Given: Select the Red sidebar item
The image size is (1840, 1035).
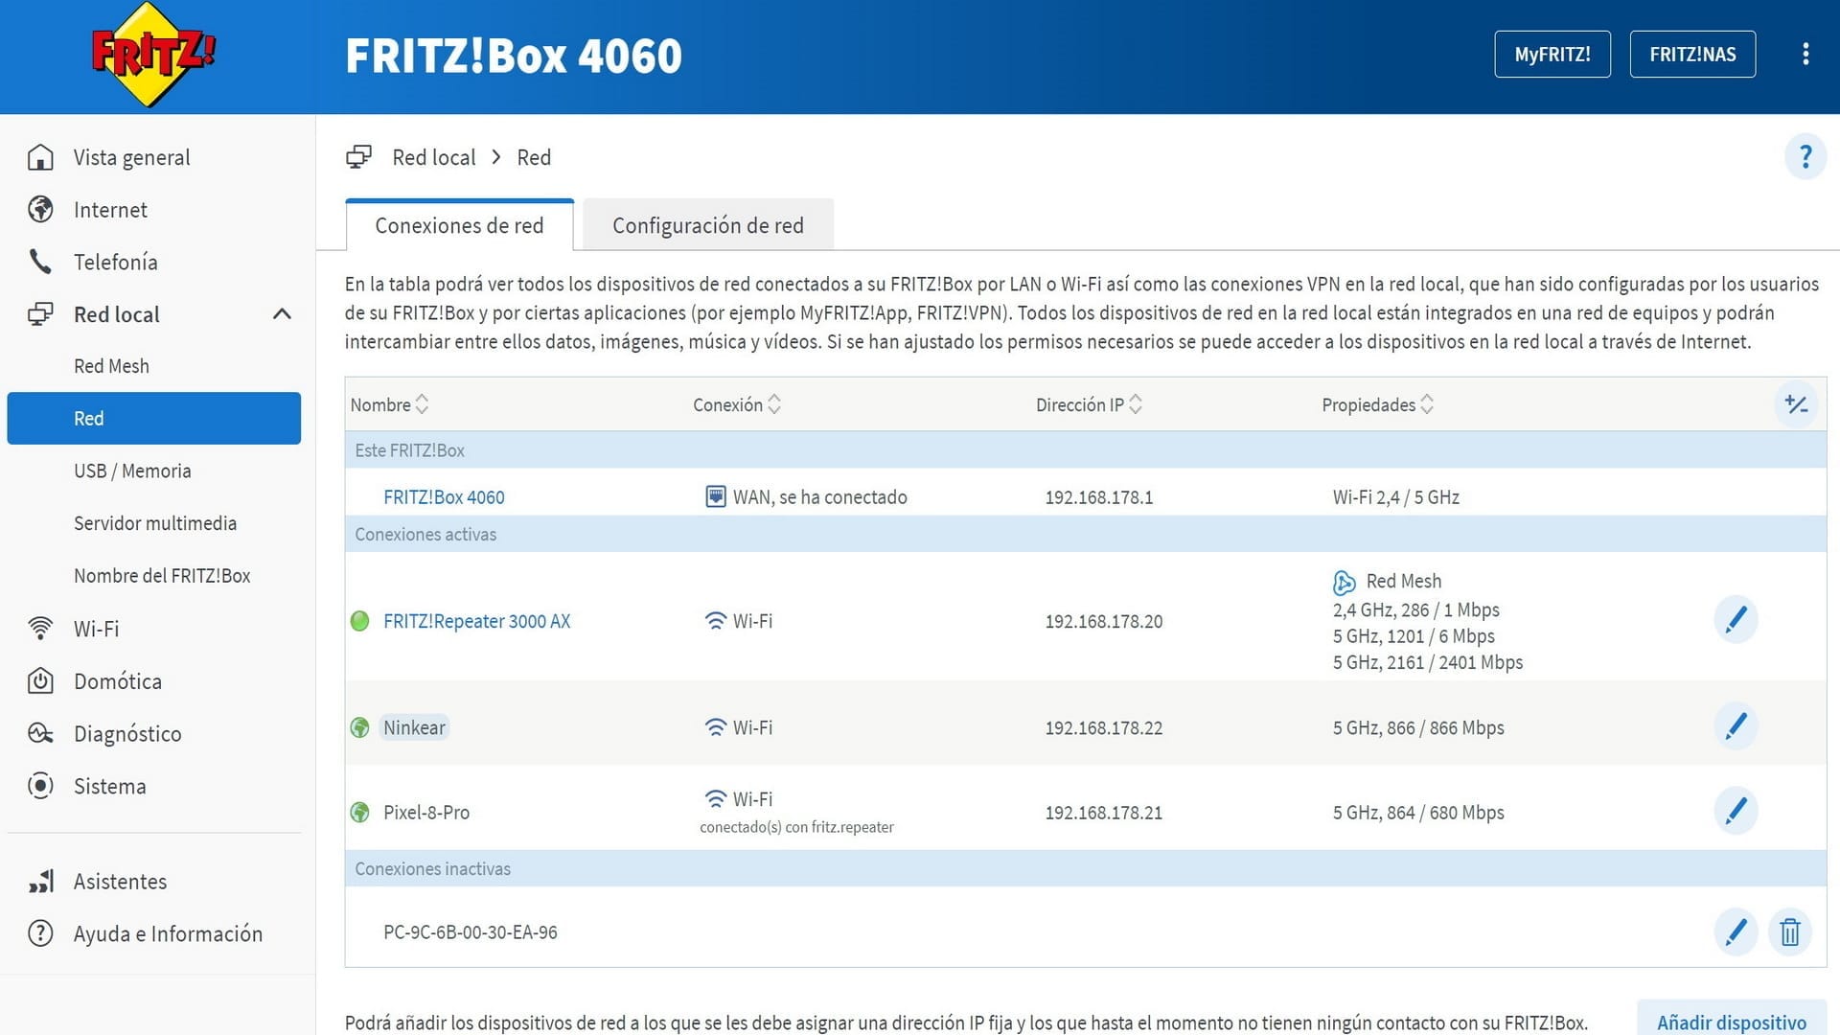Looking at the screenshot, I should point(153,418).
